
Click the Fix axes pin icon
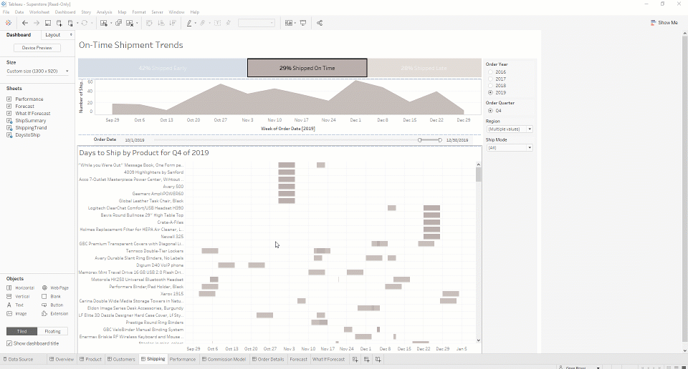(x=228, y=23)
